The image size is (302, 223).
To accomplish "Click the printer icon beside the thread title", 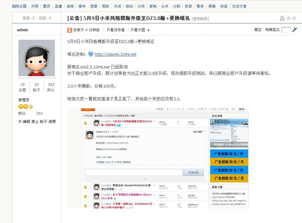I will click(x=282, y=18).
